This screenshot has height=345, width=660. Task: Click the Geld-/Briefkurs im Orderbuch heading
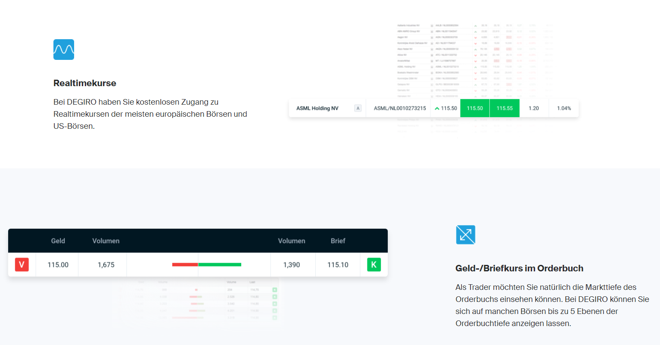click(x=519, y=268)
